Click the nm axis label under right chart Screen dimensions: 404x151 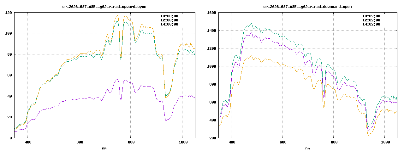(x=307, y=148)
